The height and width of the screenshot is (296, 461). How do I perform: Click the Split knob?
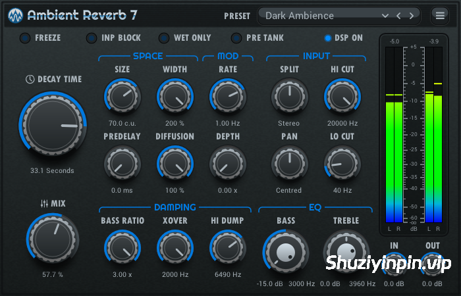[x=290, y=96]
